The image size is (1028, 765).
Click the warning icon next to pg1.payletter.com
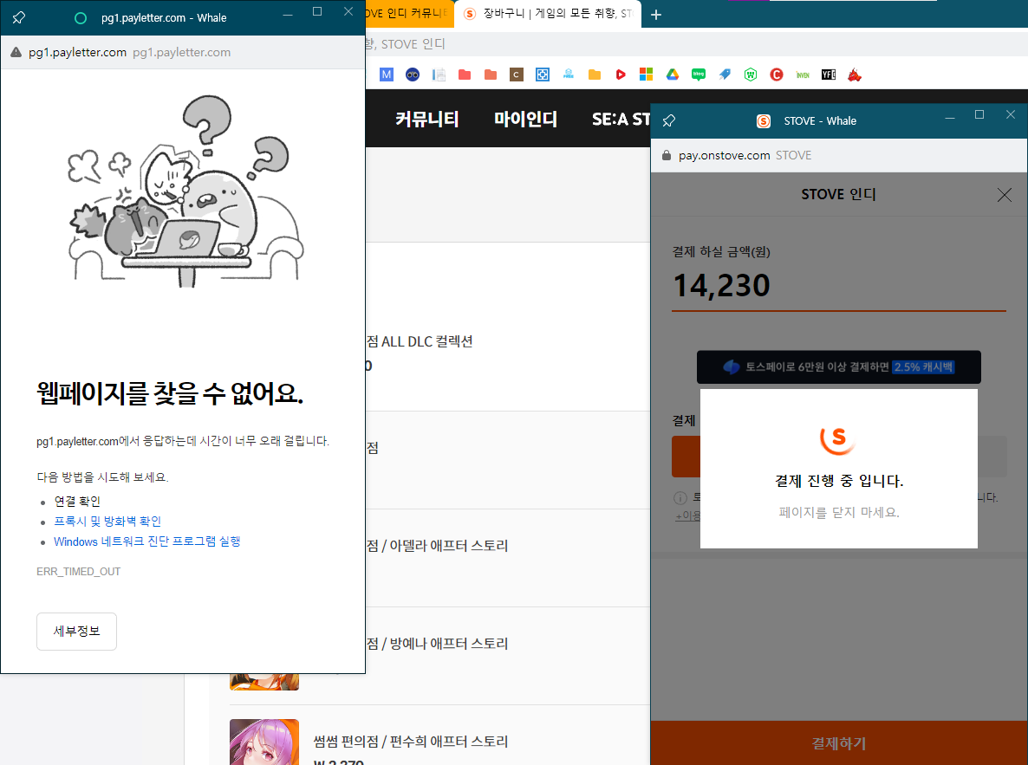tap(16, 53)
